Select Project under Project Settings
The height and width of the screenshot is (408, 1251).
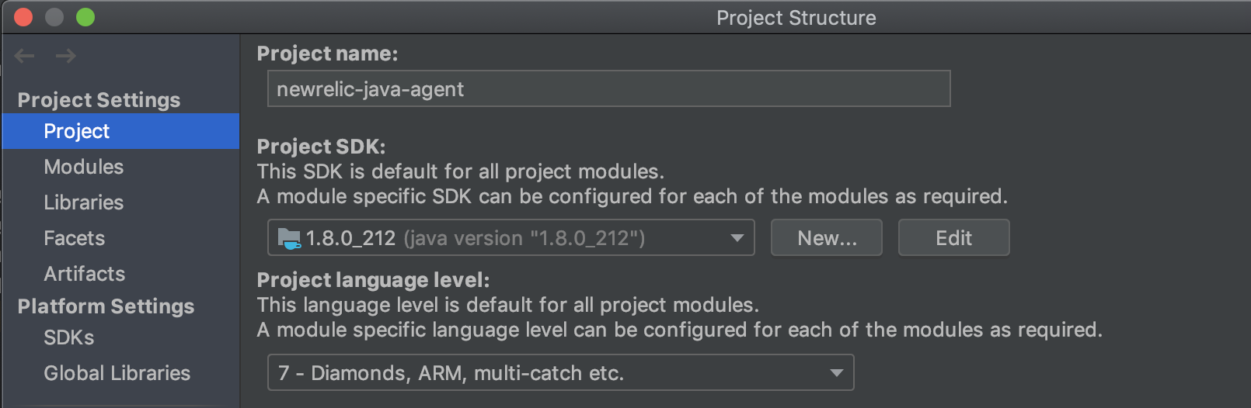click(77, 131)
